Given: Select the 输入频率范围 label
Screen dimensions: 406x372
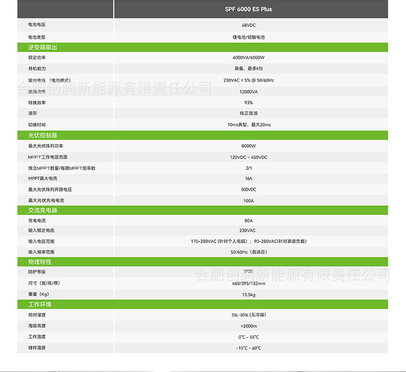Looking at the screenshot, I should [x=41, y=252].
